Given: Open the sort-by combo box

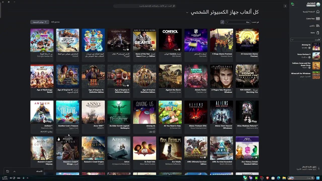Looking at the screenshot, I should pos(238,22).
